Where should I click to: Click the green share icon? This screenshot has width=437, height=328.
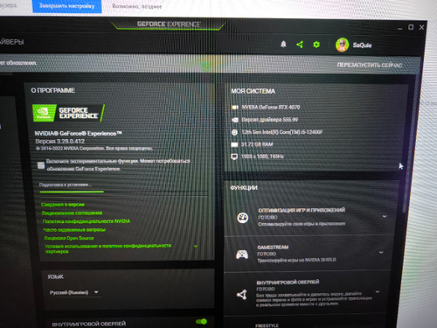click(x=300, y=45)
